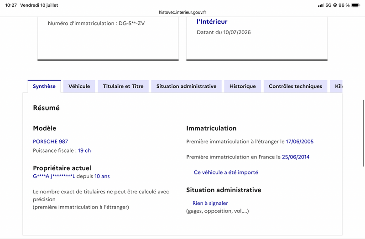Click the Numéro d'immatriculation DG-5**-ZV text
This screenshot has width=365, height=239.
click(x=96, y=23)
